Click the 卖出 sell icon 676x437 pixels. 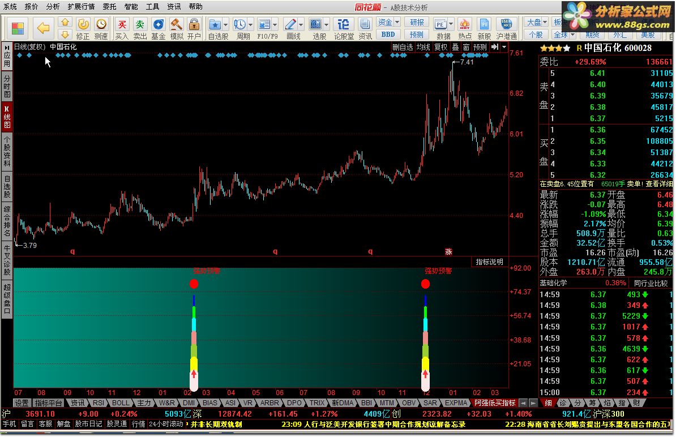pyautogui.click(x=140, y=29)
